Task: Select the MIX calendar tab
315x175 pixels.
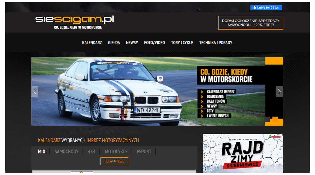Action: (x=42, y=151)
